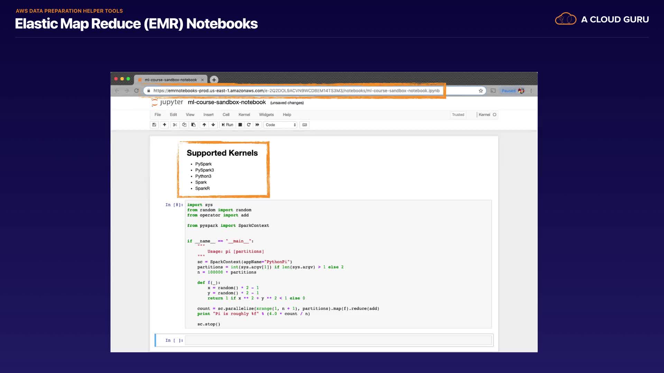664x373 pixels.
Task: Save the notebook with the floppy icon
Action: 154,125
